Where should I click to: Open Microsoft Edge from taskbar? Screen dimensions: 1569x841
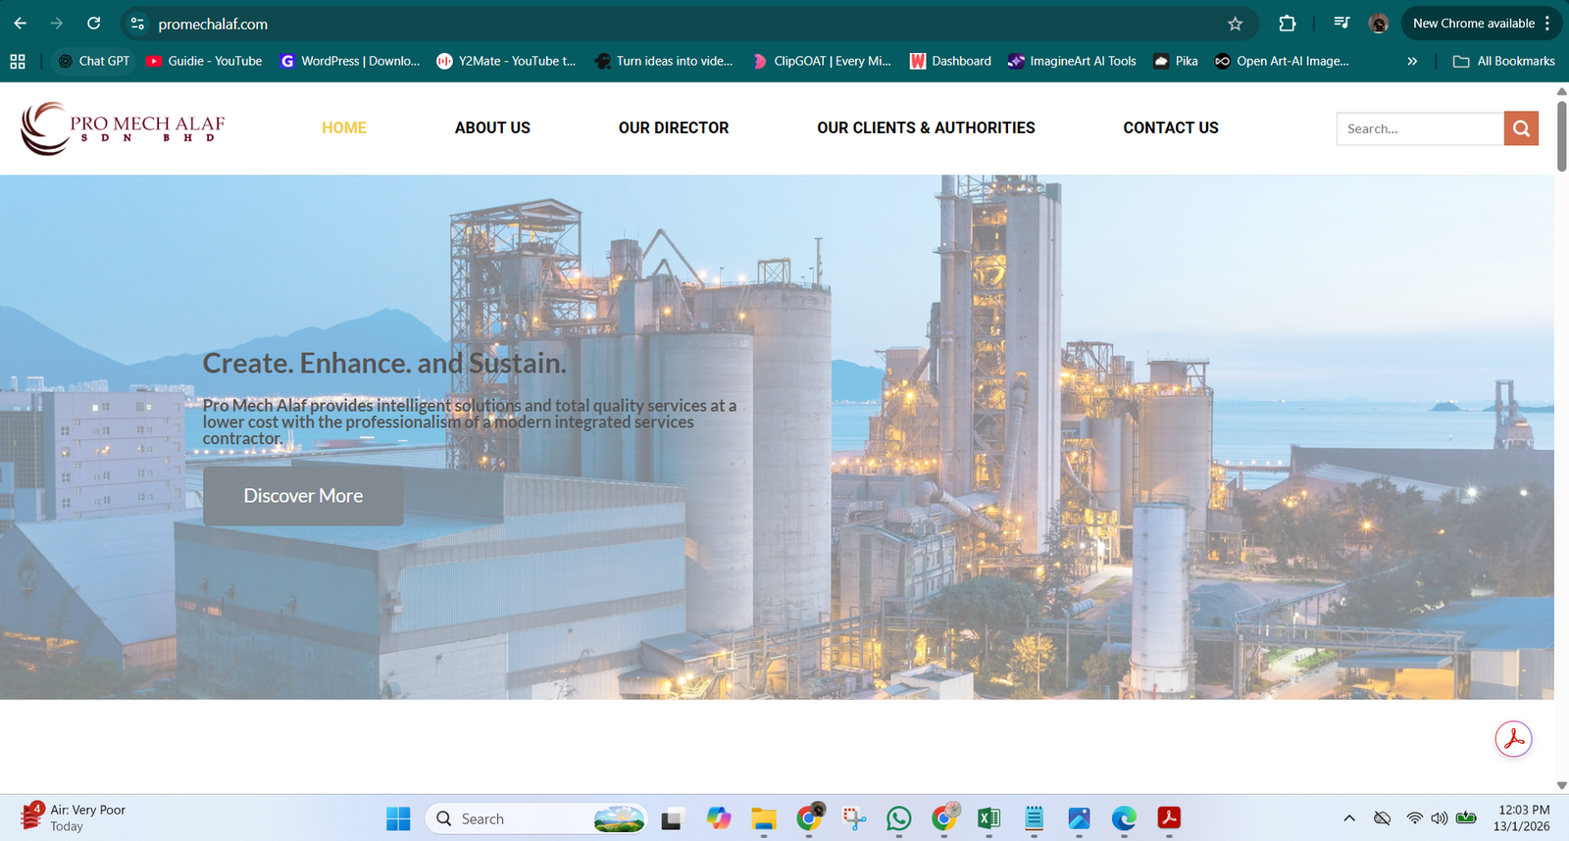pos(1124,818)
